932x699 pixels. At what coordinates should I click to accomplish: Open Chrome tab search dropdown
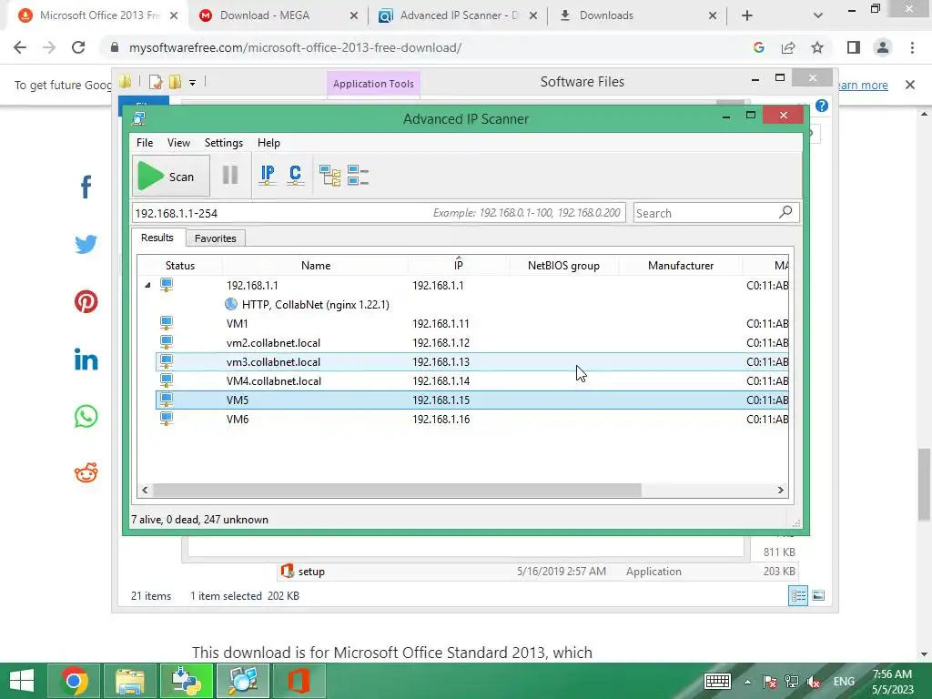(x=818, y=16)
